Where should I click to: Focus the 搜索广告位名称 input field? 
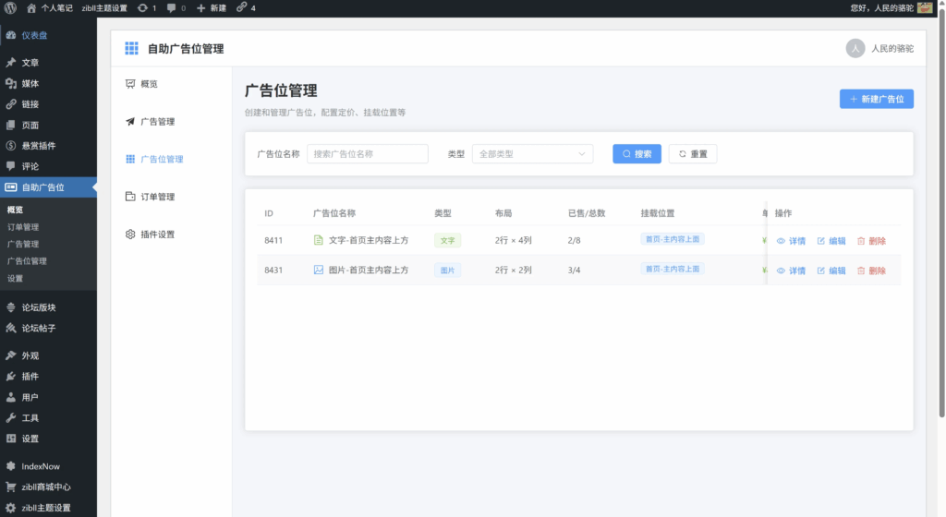(368, 154)
